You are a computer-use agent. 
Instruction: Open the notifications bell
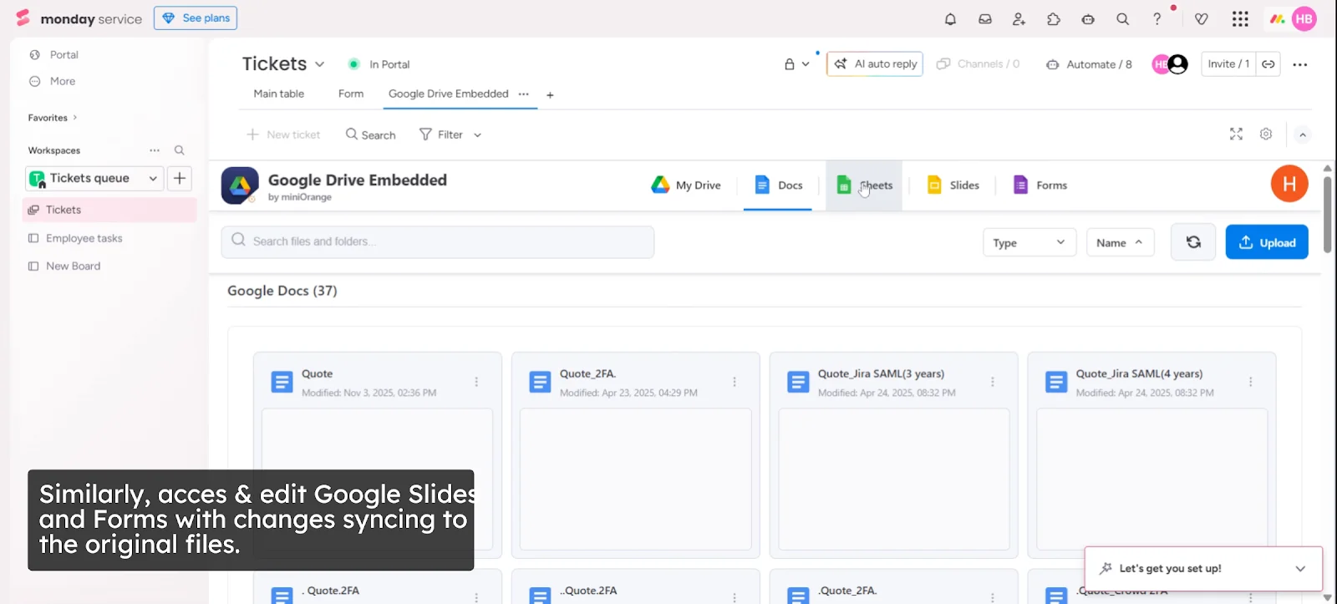950,19
